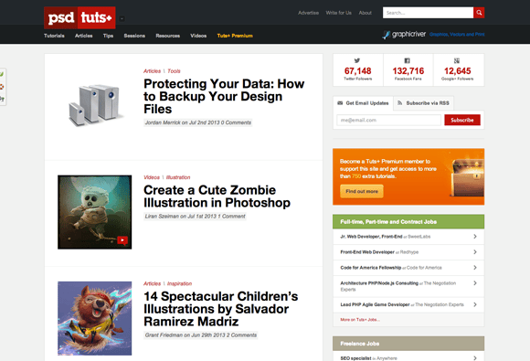Select the Subscribe via RSS tab
The width and height of the screenshot is (530, 361).
(423, 103)
